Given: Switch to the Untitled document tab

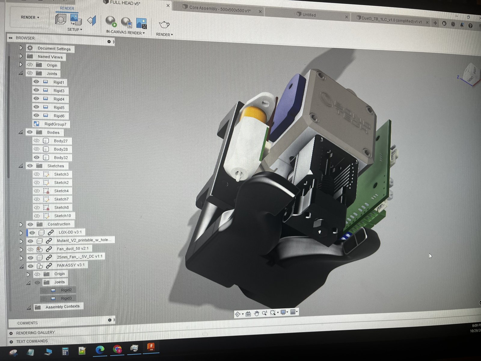Looking at the screenshot, I should [309, 15].
